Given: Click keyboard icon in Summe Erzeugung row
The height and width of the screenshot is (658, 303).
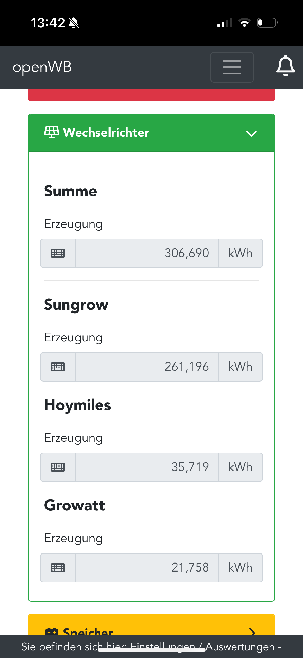Looking at the screenshot, I should 58,253.
